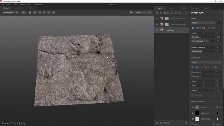
Task: Open the Experimental menu
Action: pyautogui.click(x=38, y=5)
